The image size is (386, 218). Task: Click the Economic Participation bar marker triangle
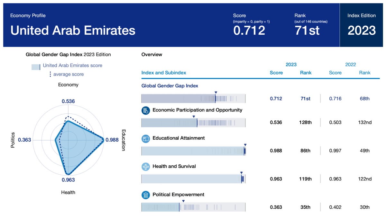tap(194, 117)
